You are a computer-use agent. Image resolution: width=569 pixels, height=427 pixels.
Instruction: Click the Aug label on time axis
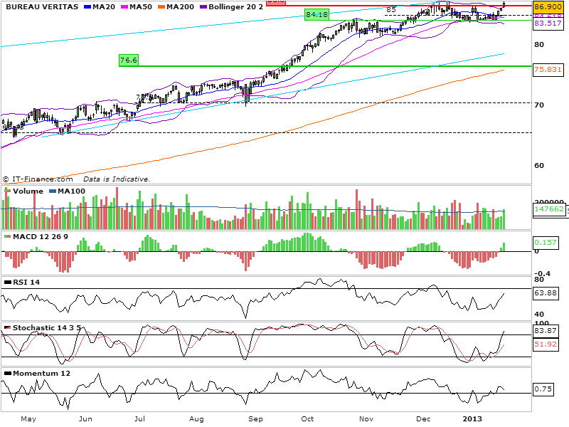(196, 419)
